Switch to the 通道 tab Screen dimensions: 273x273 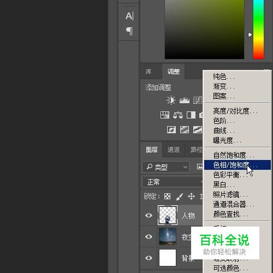coord(174,150)
